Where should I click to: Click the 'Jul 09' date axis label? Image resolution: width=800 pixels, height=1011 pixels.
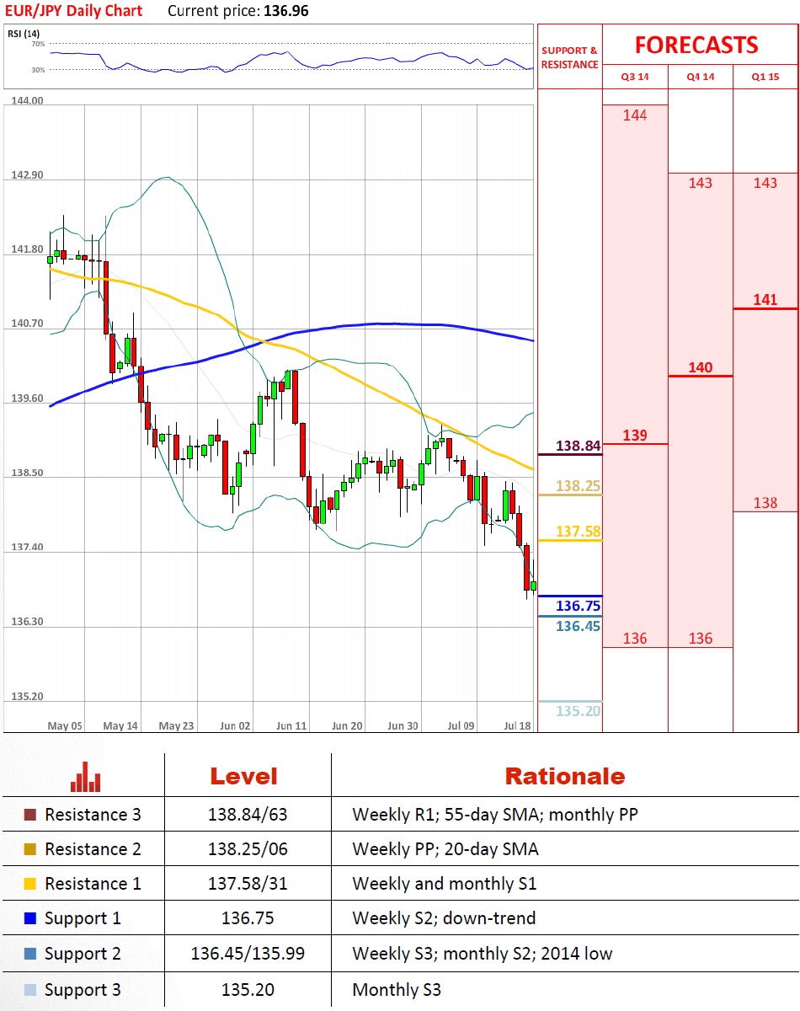point(461,725)
